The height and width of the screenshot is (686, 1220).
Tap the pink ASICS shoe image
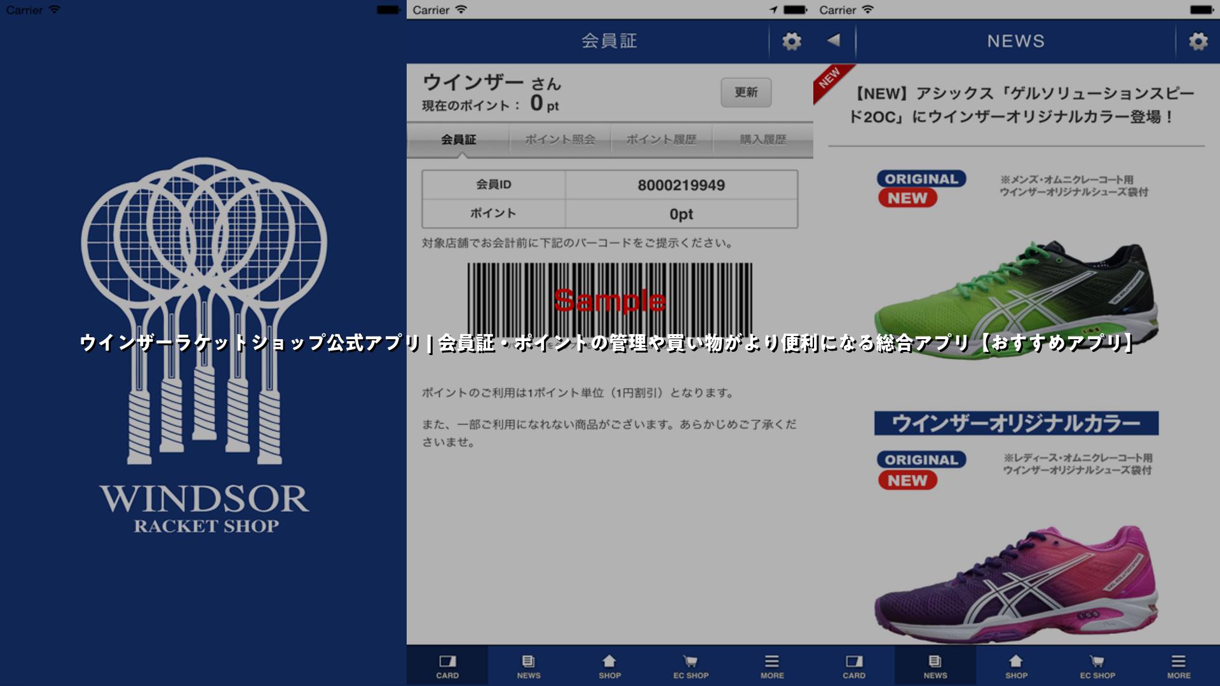tap(1015, 583)
